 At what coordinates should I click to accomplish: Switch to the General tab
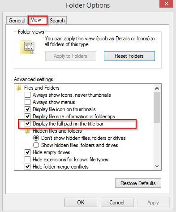coord(17,21)
